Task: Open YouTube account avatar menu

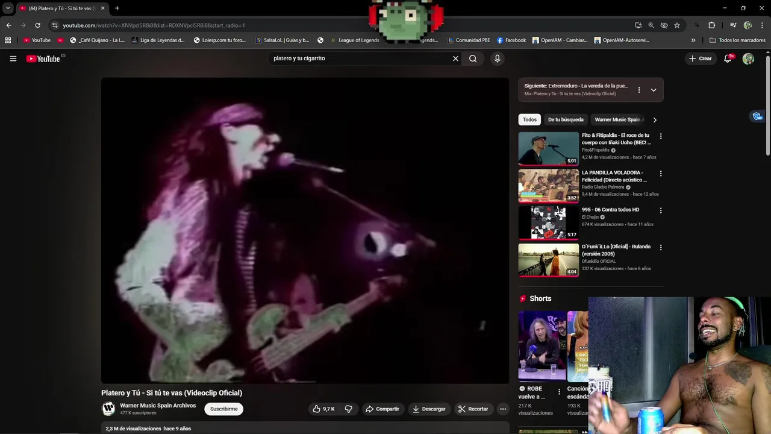Action: (748, 58)
